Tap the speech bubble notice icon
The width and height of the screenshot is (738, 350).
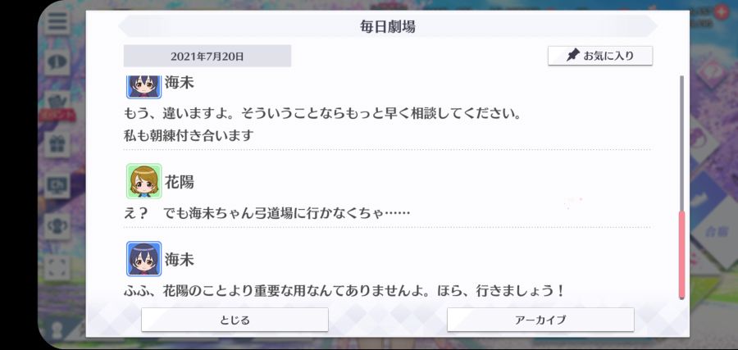(57, 62)
